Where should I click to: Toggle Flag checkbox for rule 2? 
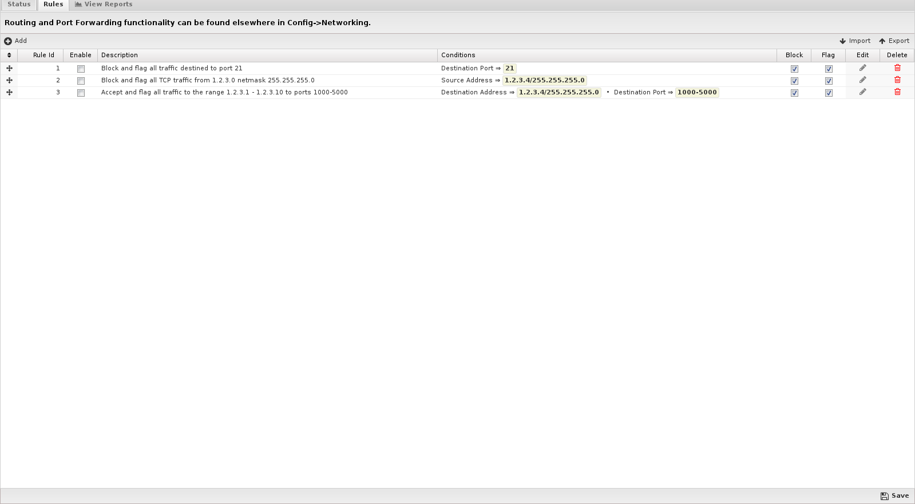(829, 81)
